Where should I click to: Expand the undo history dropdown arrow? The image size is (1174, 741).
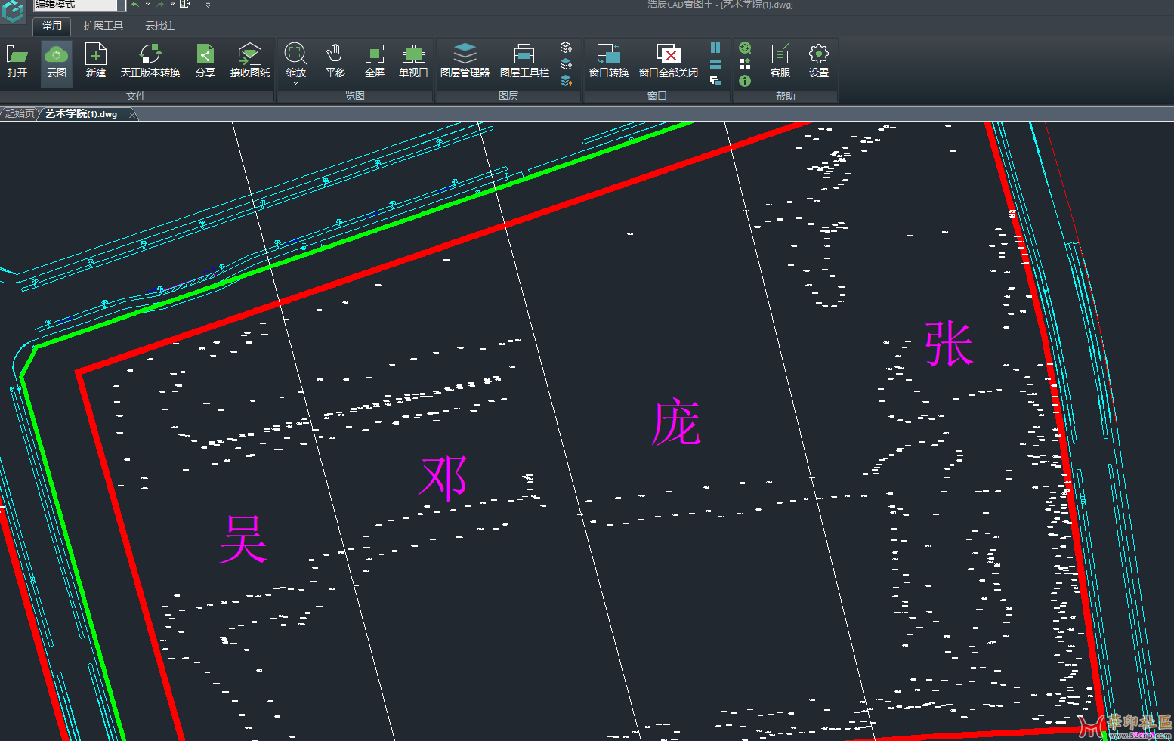pyautogui.click(x=147, y=5)
